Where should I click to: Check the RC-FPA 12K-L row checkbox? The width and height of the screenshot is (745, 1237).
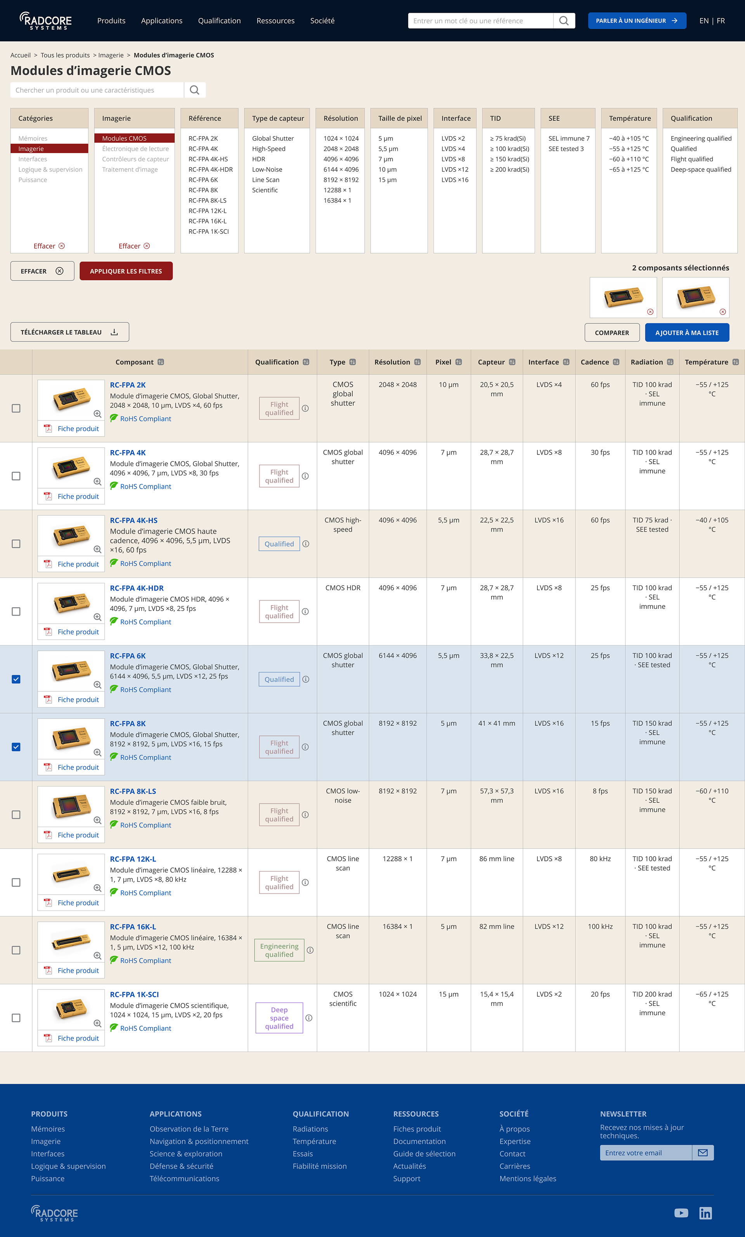click(x=16, y=882)
